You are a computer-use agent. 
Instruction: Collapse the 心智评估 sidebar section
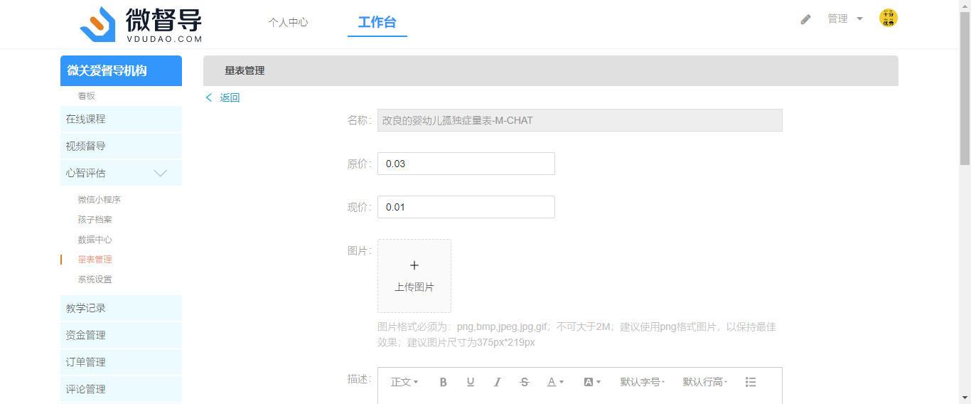161,173
